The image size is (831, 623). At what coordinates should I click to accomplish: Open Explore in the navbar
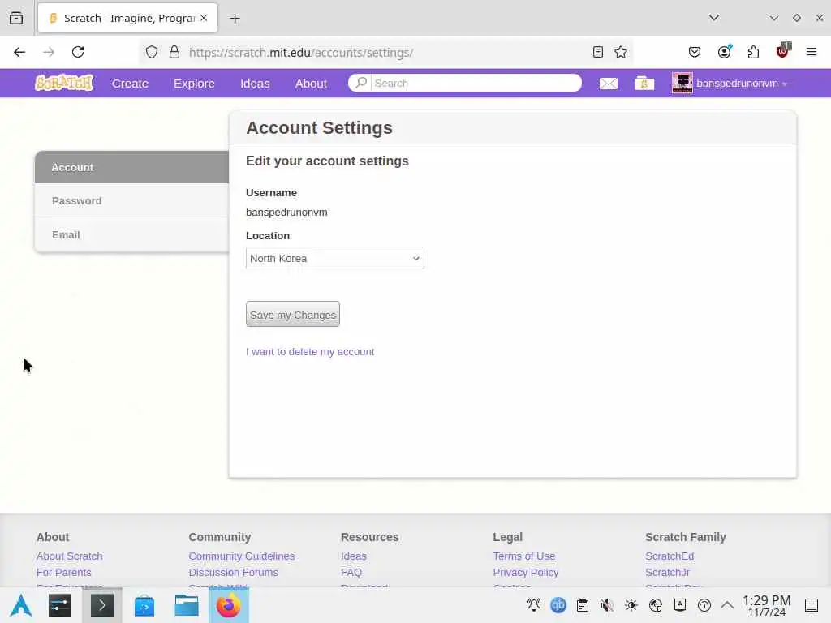pos(194,84)
